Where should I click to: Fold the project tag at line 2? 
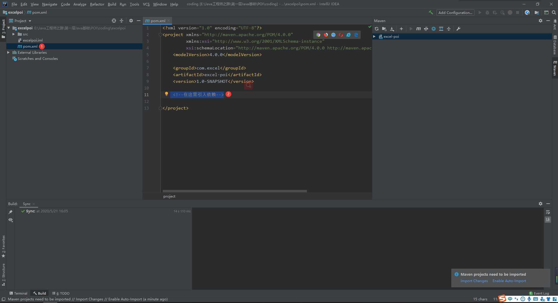point(160,35)
